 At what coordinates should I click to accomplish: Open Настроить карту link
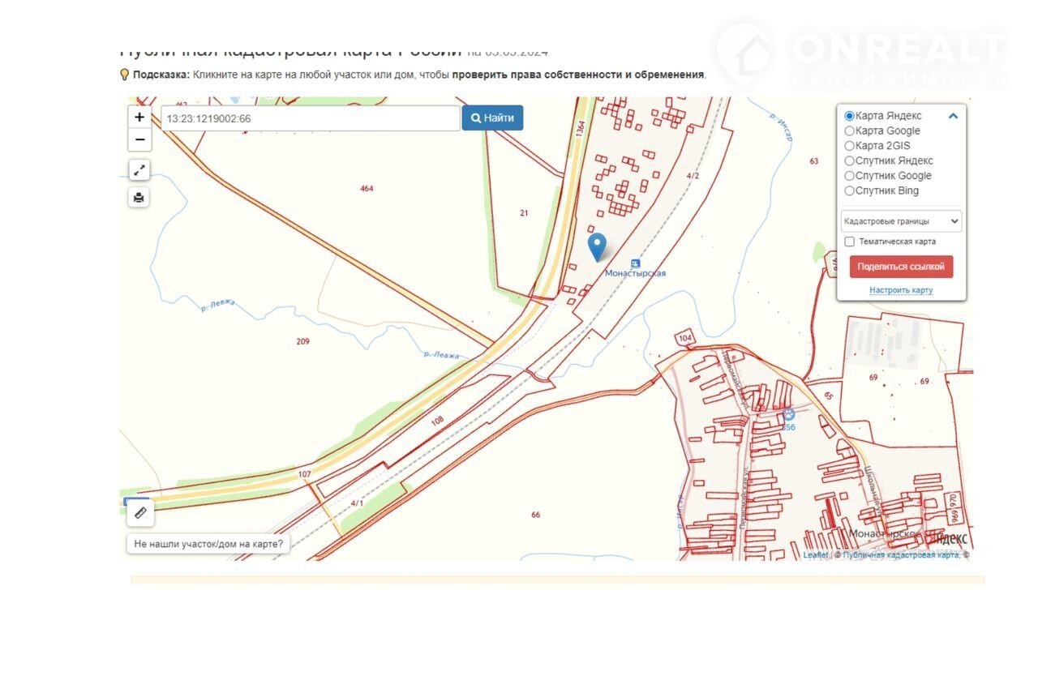[x=901, y=290]
